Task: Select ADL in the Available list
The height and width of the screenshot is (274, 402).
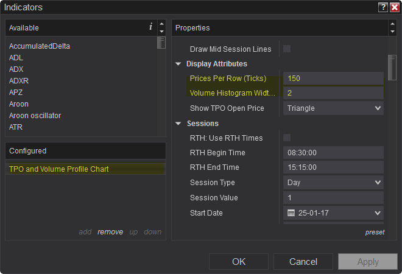Action: [x=16, y=58]
